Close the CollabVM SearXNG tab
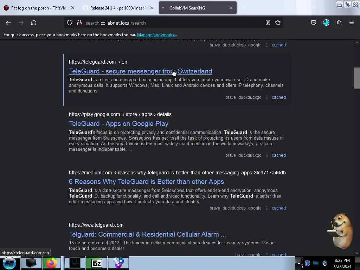360x270 pixels. click(231, 8)
